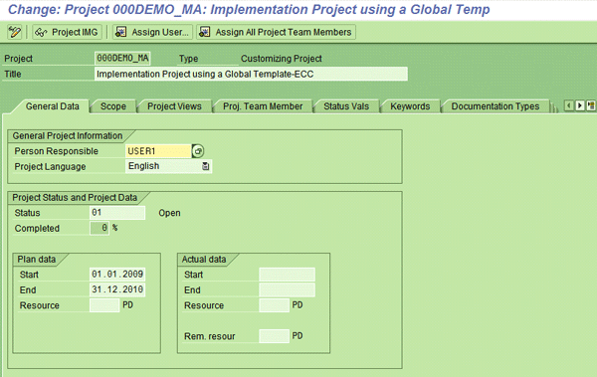The image size is (597, 377).
Task: Select the Plan data Start date field
Action: tap(117, 275)
